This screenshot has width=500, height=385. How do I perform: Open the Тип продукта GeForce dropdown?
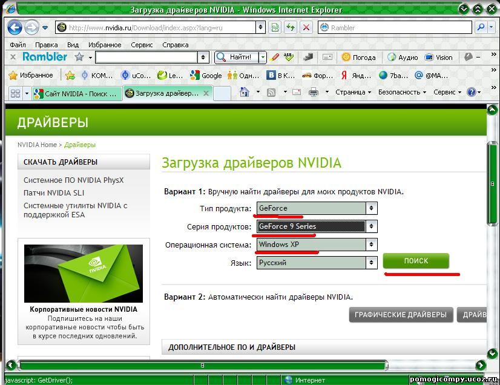pyautogui.click(x=317, y=208)
